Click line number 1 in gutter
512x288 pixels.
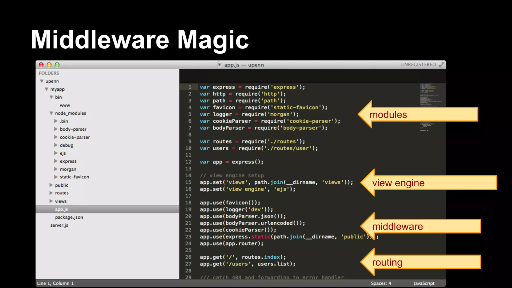(x=190, y=87)
